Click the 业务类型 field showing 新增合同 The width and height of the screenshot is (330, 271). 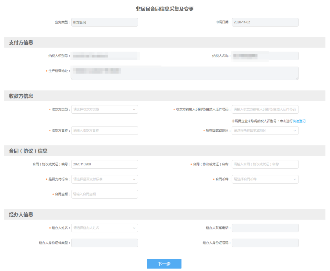tap(105, 22)
